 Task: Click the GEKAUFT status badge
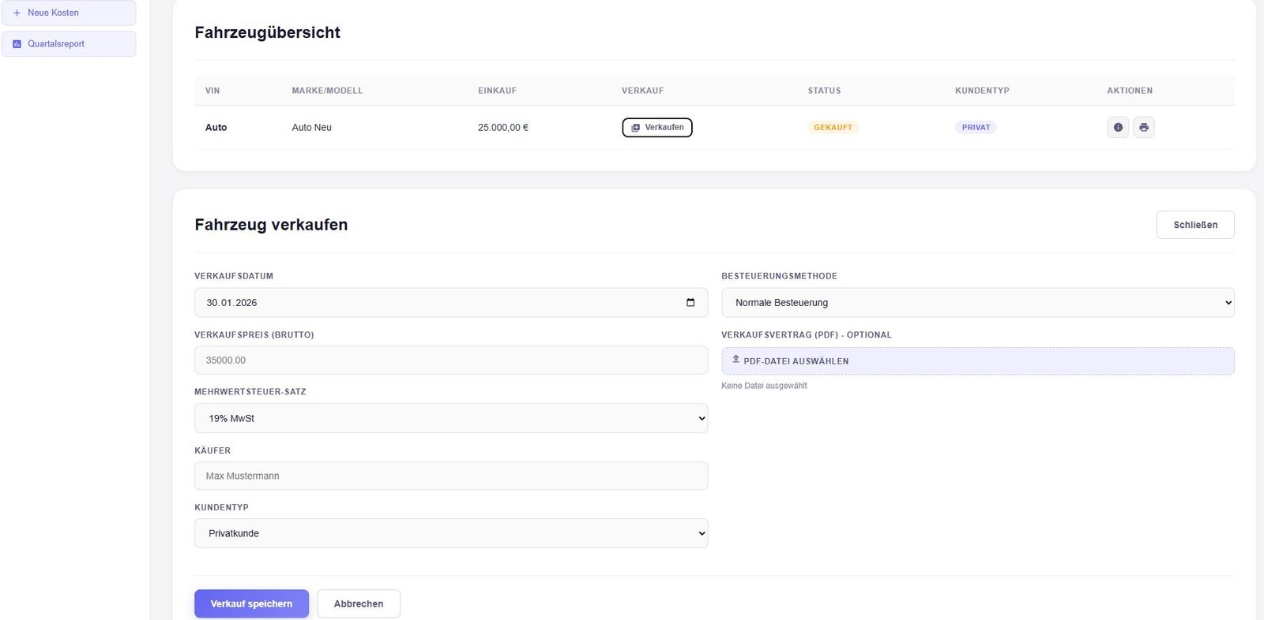tap(833, 128)
